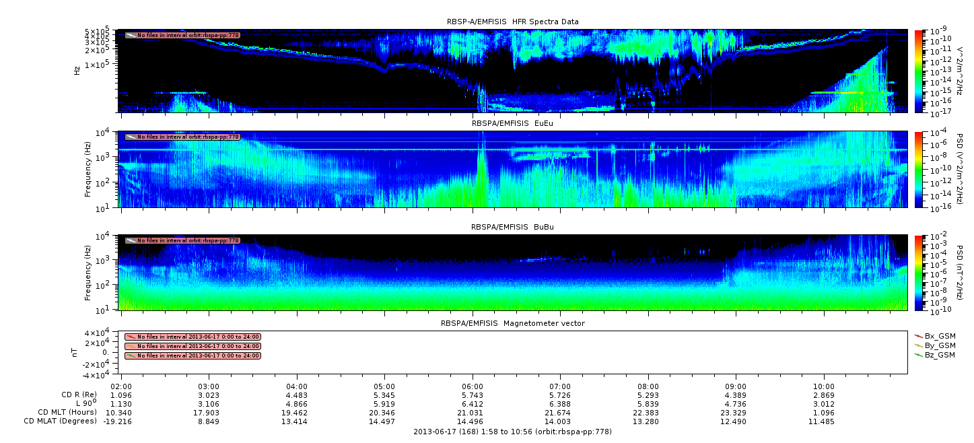Viewport: 974px width, 443px height.
Task: Click the RBSPA/EMFISIS Magnetometer vector title
Action: pyautogui.click(x=512, y=323)
